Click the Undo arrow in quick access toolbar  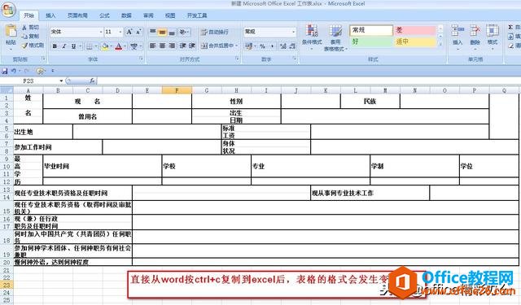[13, 71]
